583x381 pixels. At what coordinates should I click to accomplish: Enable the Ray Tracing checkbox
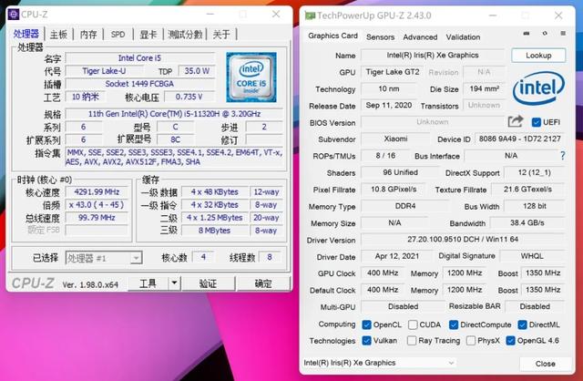pyautogui.click(x=412, y=341)
